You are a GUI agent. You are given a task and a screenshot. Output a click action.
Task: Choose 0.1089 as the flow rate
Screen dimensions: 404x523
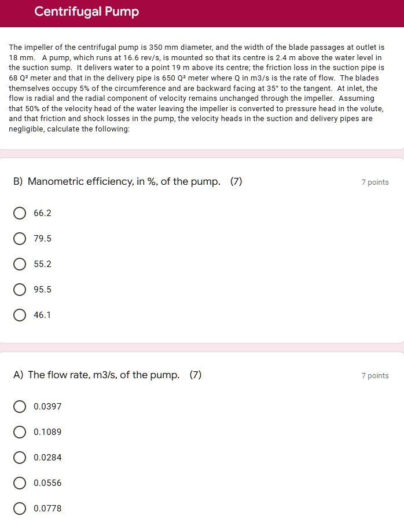point(20,432)
